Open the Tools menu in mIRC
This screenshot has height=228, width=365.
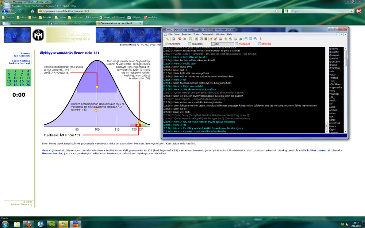pos(196,34)
